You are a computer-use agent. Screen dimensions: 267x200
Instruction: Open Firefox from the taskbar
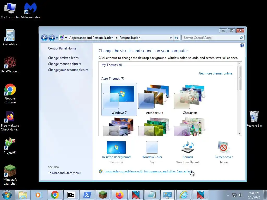(x=119, y=195)
